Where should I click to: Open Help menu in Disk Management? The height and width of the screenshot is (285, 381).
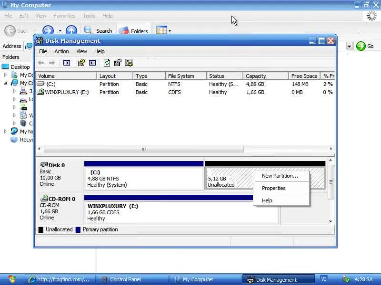pyautogui.click(x=100, y=51)
